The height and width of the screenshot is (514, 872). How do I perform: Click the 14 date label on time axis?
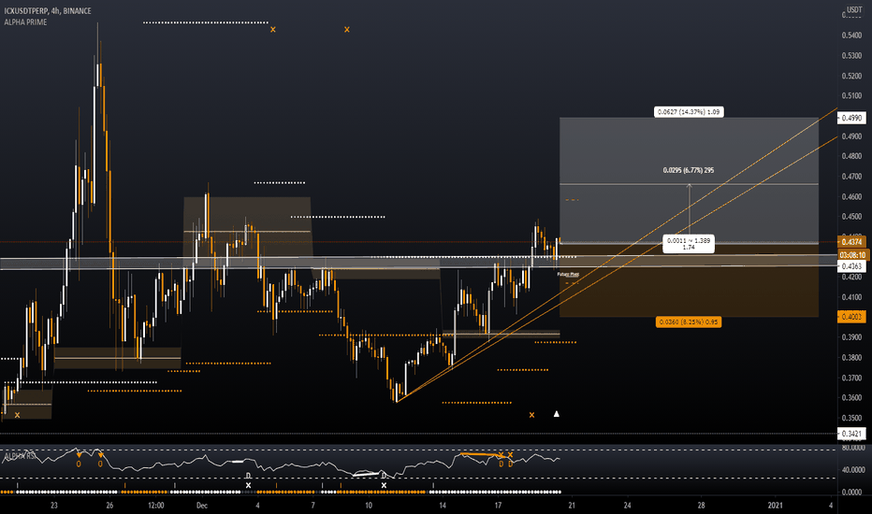[443, 505]
